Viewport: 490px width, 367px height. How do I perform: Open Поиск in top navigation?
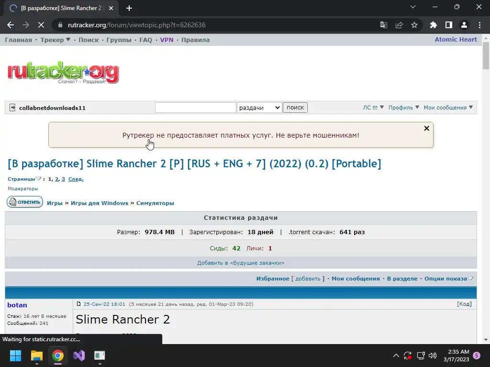pyautogui.click(x=89, y=40)
